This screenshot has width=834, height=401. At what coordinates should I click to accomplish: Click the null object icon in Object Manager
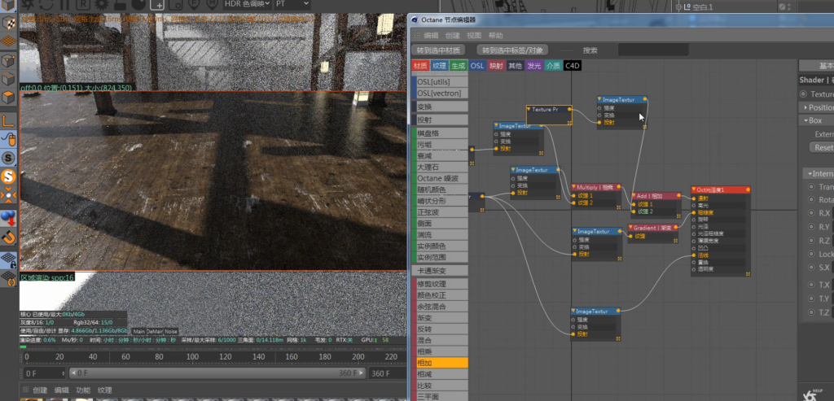coord(687,7)
